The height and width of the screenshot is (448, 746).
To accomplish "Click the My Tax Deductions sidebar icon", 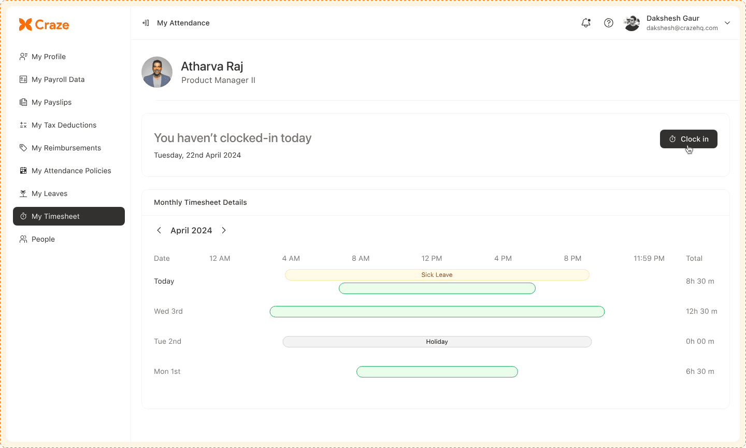I will (x=23, y=125).
